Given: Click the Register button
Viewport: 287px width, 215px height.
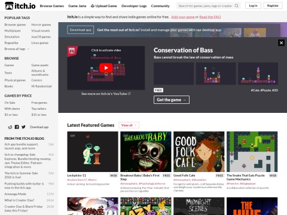Looking at the screenshot, I should coord(273,5).
